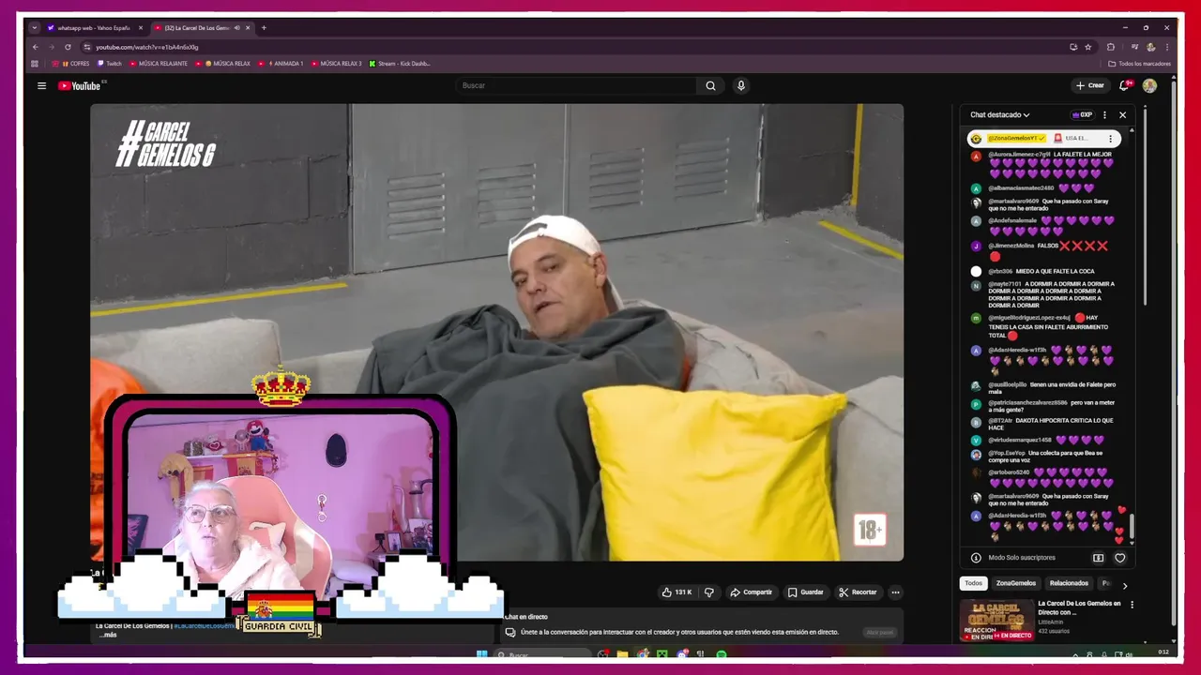The height and width of the screenshot is (675, 1201).
Task: Expand the Chat destacado dropdown
Action: 1000,115
